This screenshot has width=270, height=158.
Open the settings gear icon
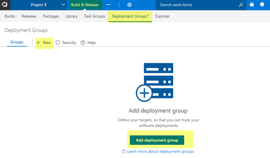[x=129, y=5]
